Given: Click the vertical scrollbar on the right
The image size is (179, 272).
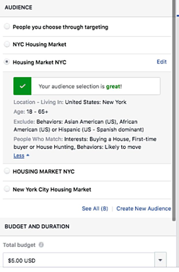Looking at the screenshot, I should pyautogui.click(x=174, y=110).
